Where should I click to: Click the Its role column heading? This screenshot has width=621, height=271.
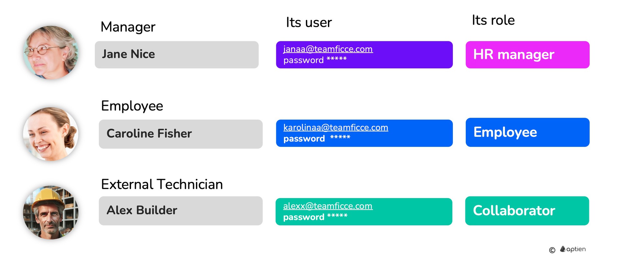(x=493, y=20)
